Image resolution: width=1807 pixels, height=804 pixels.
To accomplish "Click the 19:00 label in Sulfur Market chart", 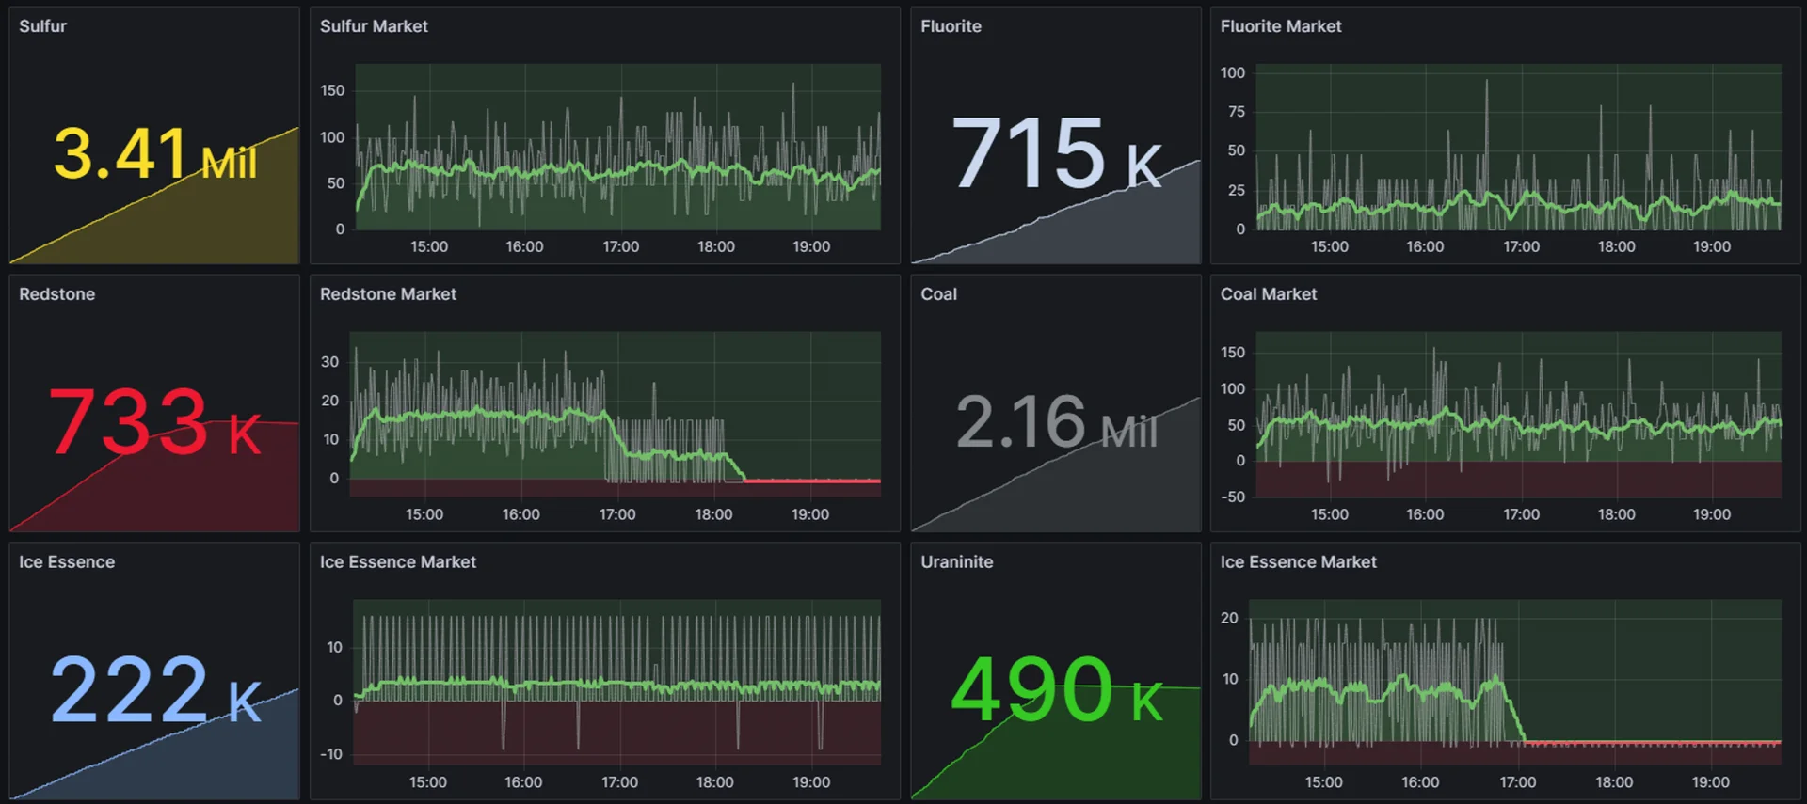I will 811,247.
